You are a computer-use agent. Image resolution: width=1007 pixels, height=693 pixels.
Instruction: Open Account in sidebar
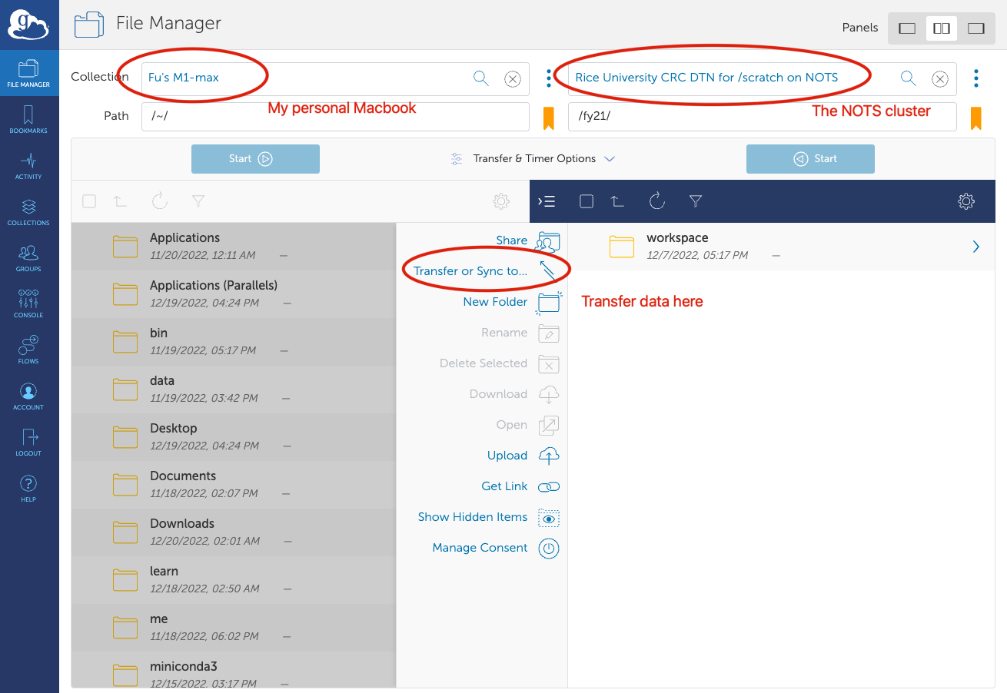(x=29, y=396)
